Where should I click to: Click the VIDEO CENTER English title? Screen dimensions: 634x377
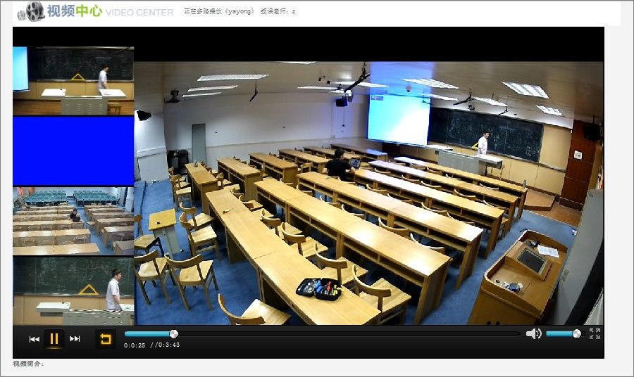pos(139,13)
